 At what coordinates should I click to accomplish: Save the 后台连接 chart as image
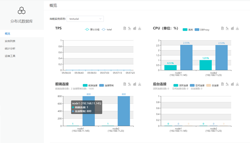click(237, 84)
